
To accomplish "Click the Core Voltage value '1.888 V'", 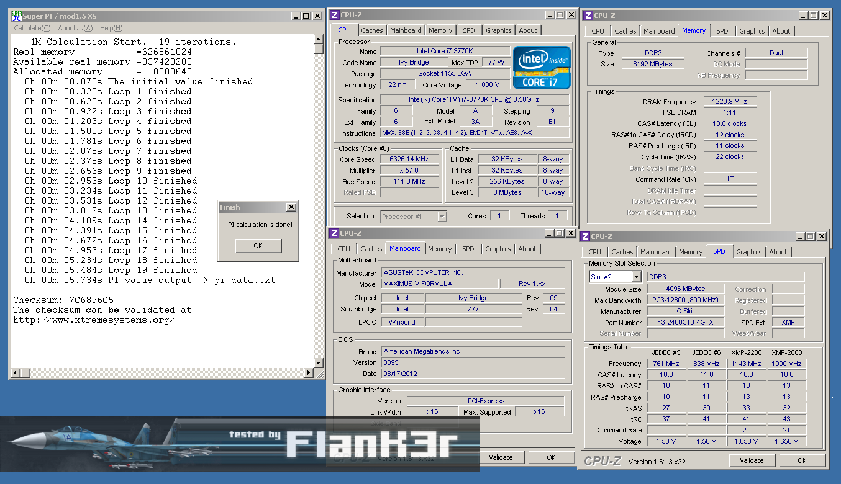I will (x=488, y=84).
